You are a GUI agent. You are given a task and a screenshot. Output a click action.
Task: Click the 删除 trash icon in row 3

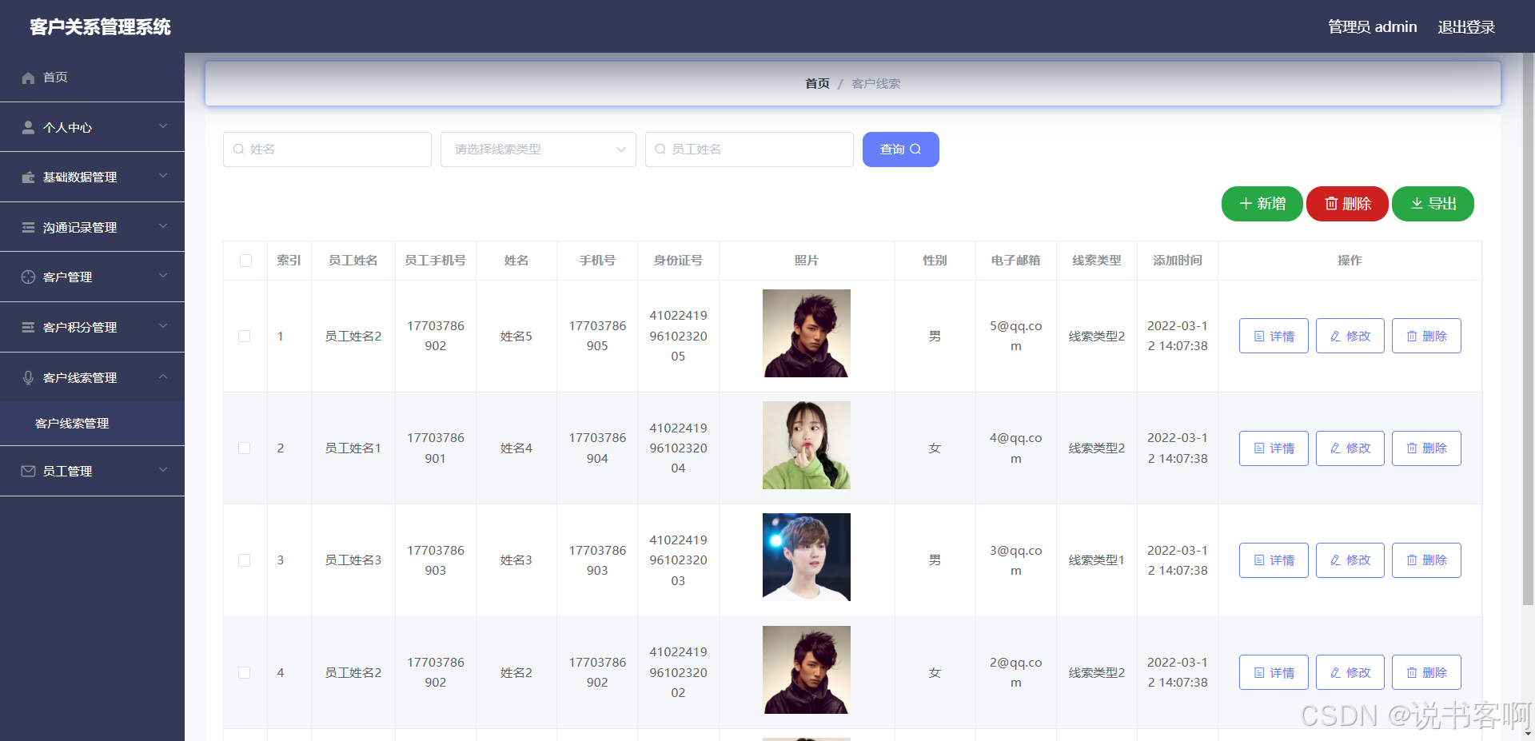[x=1412, y=560]
